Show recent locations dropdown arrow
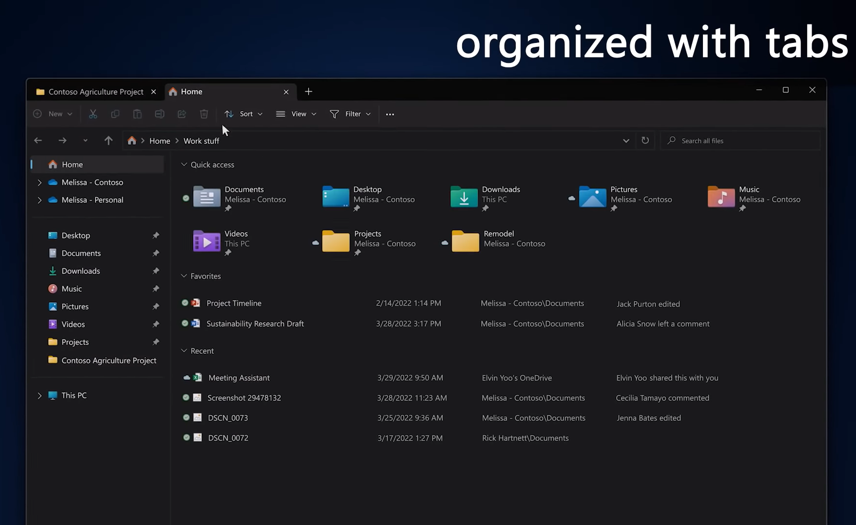This screenshot has width=856, height=525. coord(85,141)
